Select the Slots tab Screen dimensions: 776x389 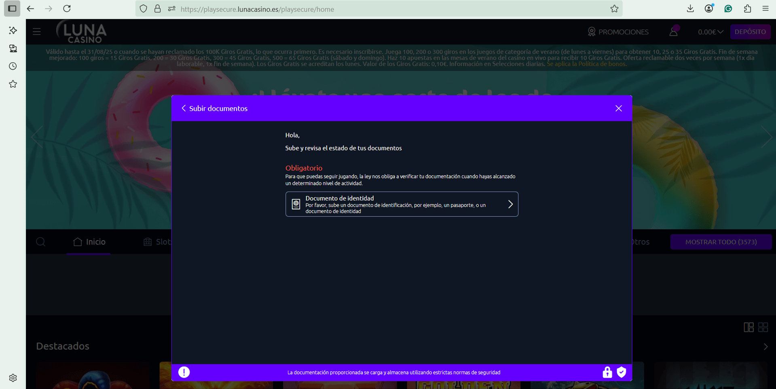157,242
